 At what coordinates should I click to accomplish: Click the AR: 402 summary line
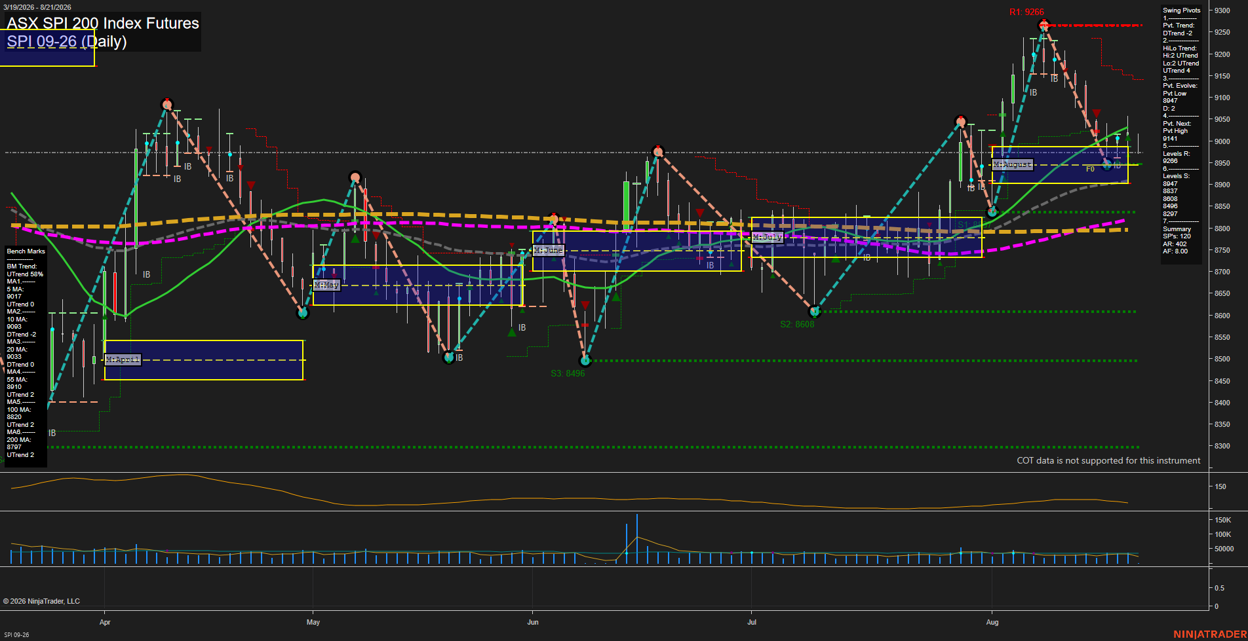[1175, 244]
